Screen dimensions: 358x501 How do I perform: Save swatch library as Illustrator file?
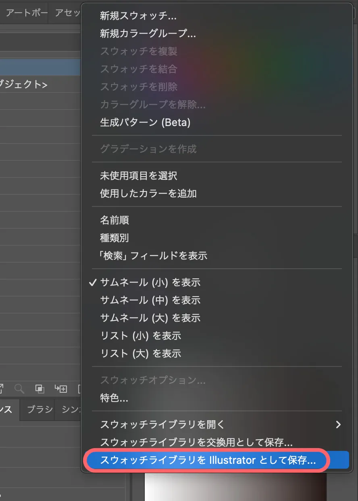click(206, 460)
